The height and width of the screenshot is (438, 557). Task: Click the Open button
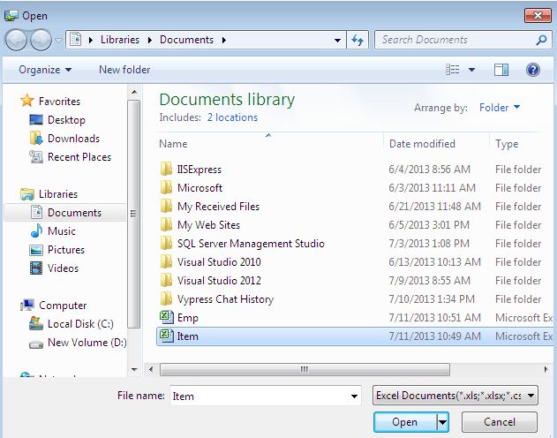coord(405,422)
